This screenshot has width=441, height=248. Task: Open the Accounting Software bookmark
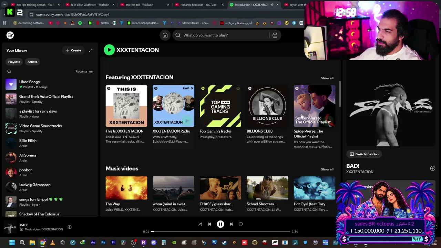29,23
